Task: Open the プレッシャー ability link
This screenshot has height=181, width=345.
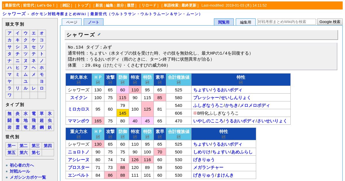Action: coord(206,98)
